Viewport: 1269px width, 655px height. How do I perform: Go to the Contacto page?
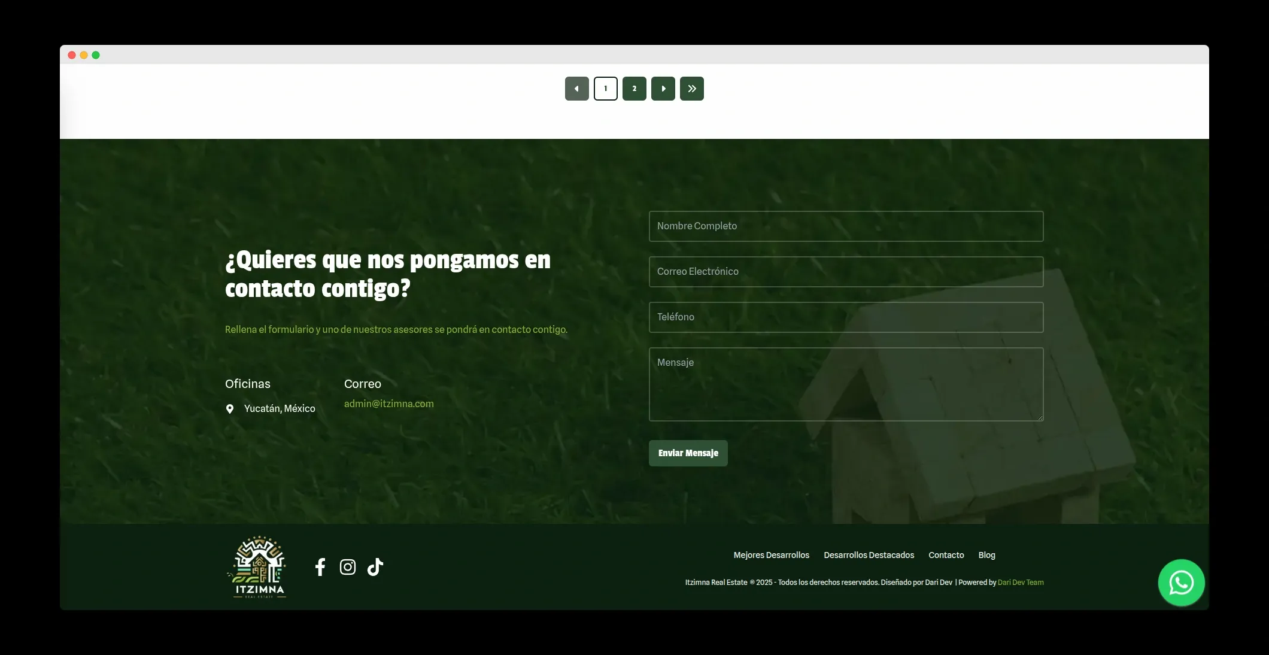coord(946,555)
